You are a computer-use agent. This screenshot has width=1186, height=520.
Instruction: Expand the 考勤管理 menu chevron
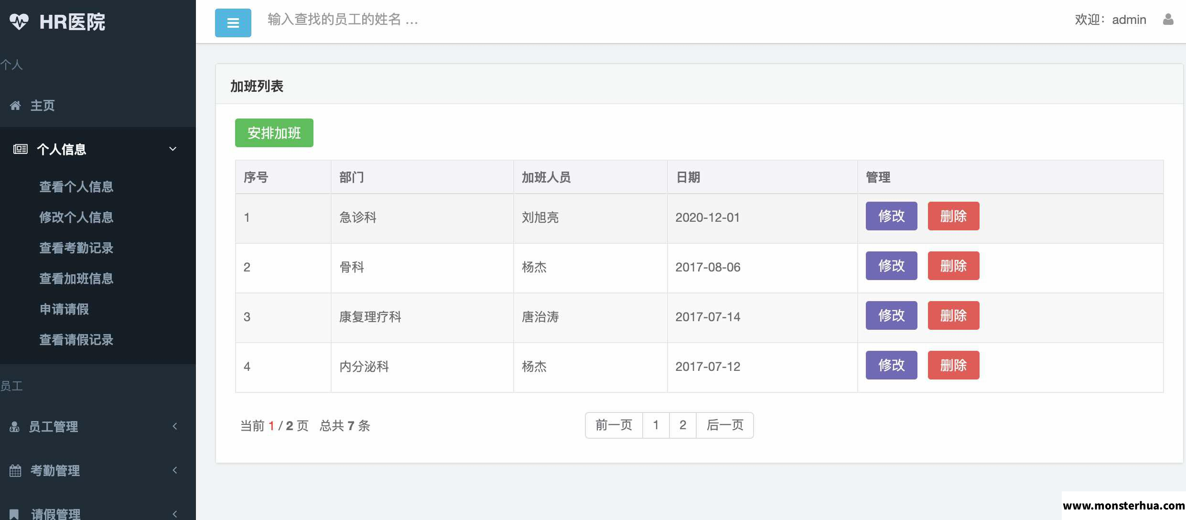tap(175, 470)
